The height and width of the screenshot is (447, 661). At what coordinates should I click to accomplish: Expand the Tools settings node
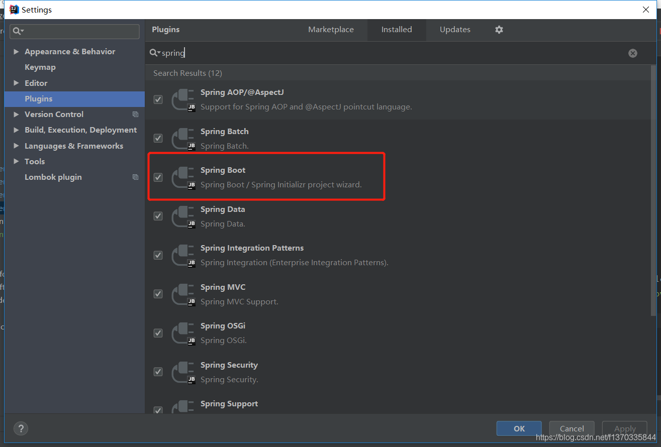point(16,161)
